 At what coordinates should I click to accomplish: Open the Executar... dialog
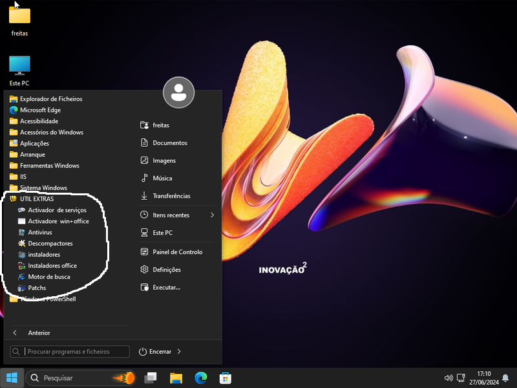pyautogui.click(x=160, y=287)
